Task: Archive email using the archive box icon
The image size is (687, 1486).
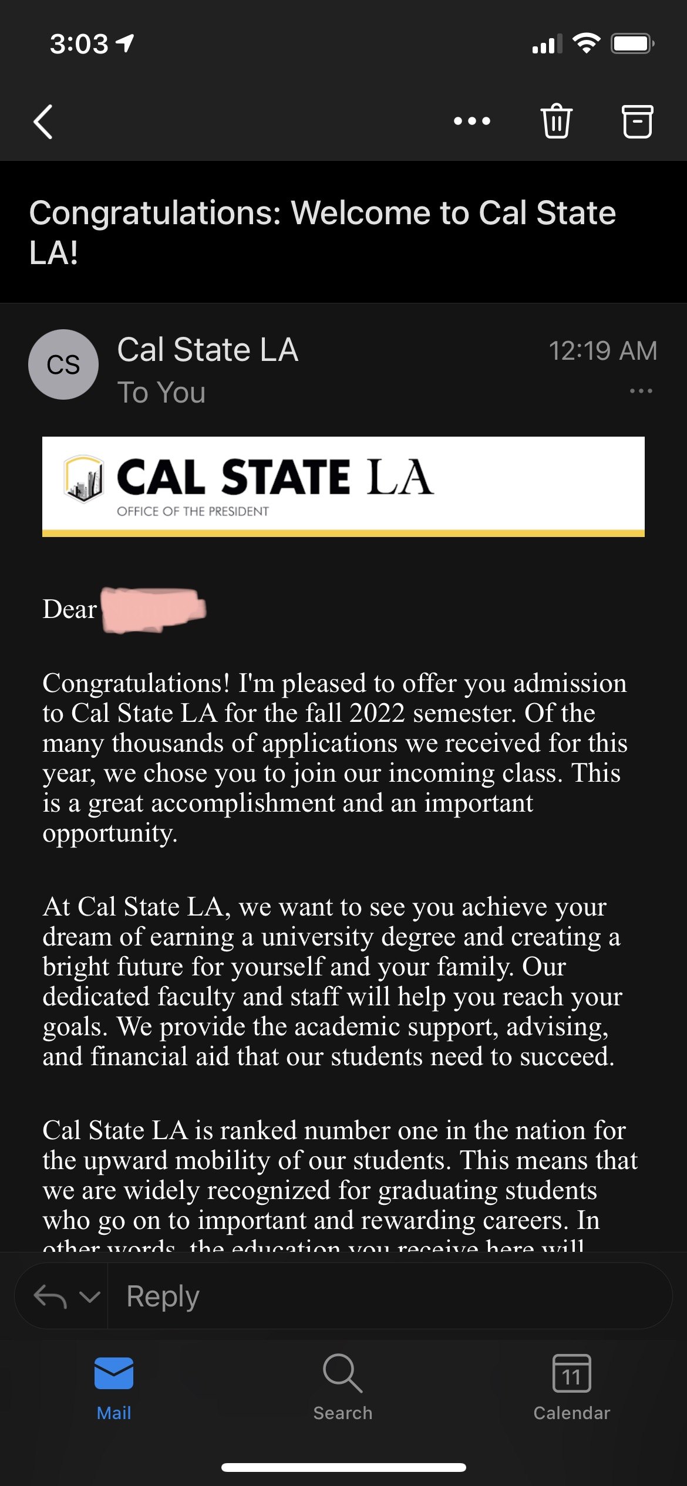Action: 637,121
